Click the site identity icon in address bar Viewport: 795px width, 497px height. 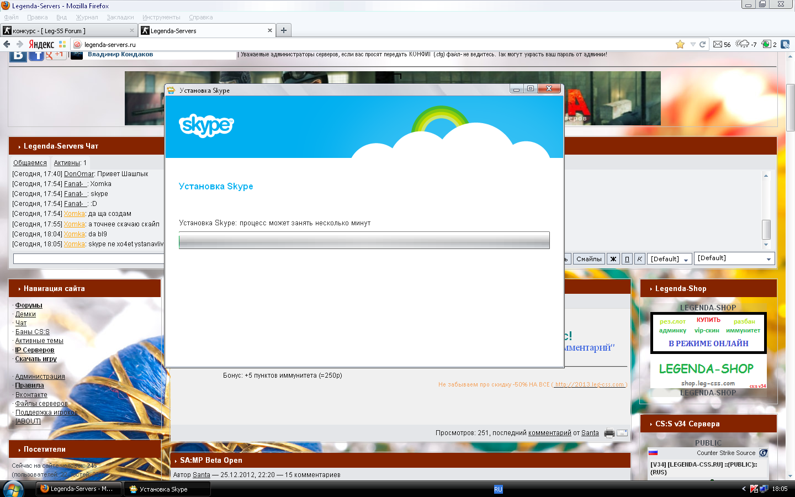coord(77,45)
